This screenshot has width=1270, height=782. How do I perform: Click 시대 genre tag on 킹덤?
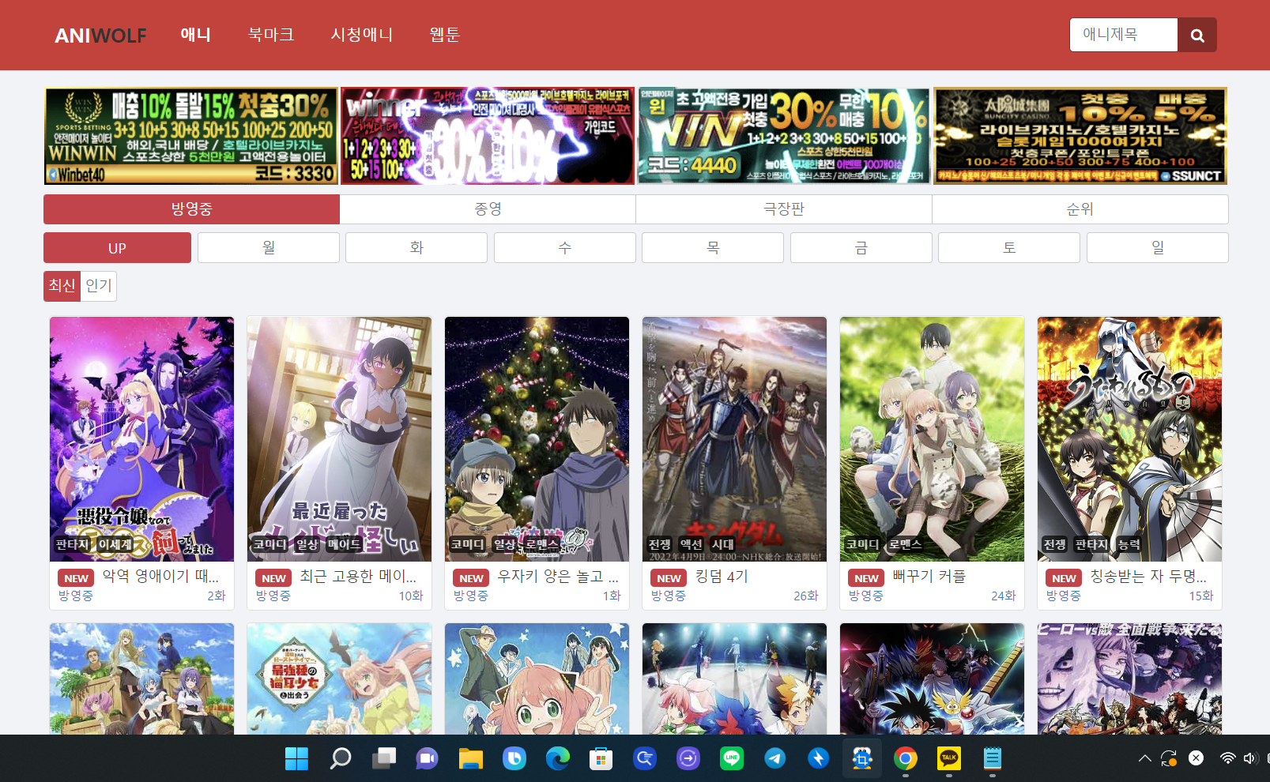[722, 544]
